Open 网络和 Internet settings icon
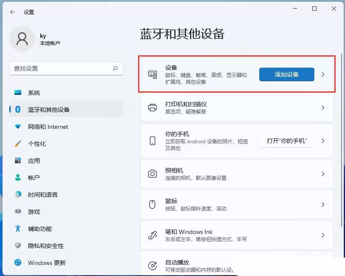 tap(17, 127)
